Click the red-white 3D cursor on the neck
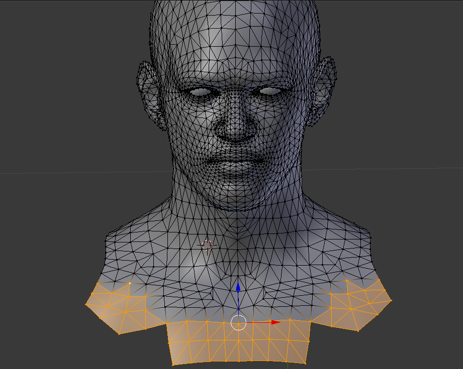 [207, 245]
